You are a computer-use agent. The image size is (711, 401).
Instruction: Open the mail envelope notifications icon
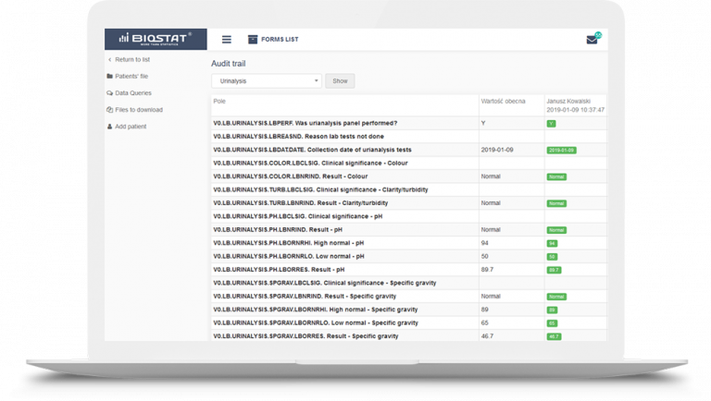[x=592, y=40]
